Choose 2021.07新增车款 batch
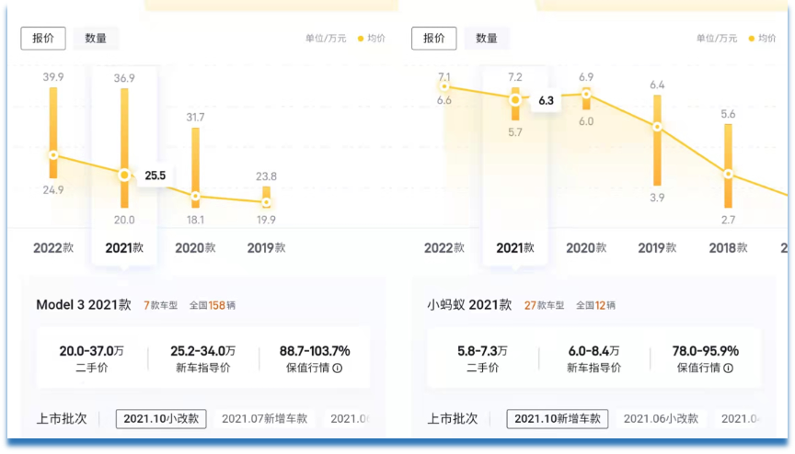The image size is (795, 454). pyautogui.click(x=265, y=419)
